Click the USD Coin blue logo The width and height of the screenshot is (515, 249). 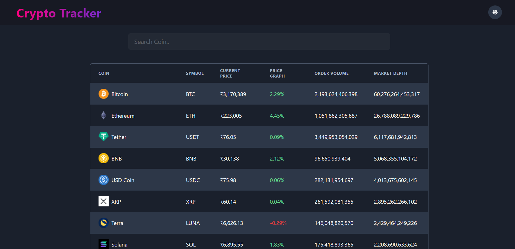point(103,180)
